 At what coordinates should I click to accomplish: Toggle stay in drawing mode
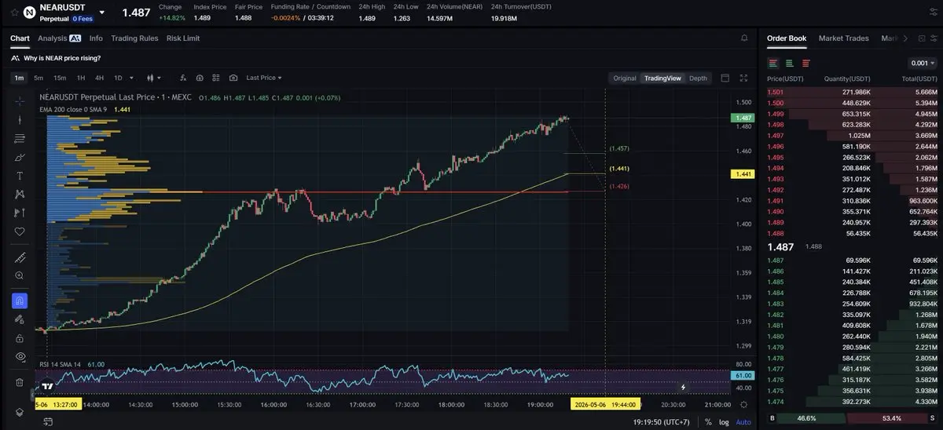pos(20,319)
